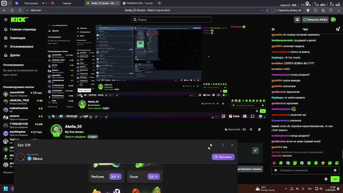Click the Пополнить balance button

click(x=223, y=157)
